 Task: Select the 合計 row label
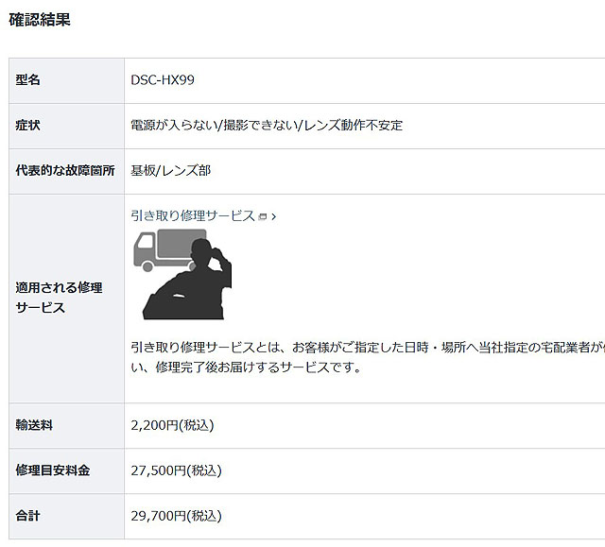28,516
